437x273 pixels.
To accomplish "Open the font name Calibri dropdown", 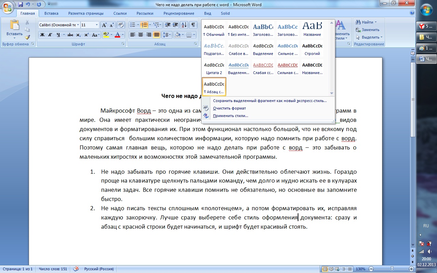I will click(x=78, y=25).
